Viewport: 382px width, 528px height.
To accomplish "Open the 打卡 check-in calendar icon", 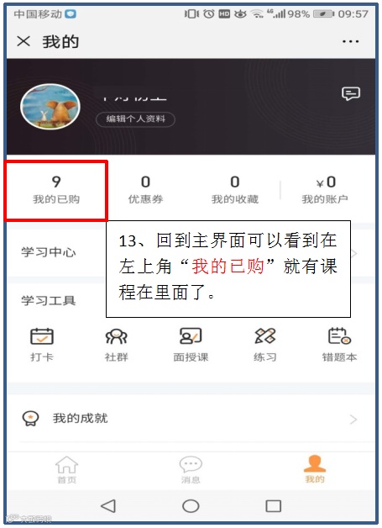I will pos(42,336).
